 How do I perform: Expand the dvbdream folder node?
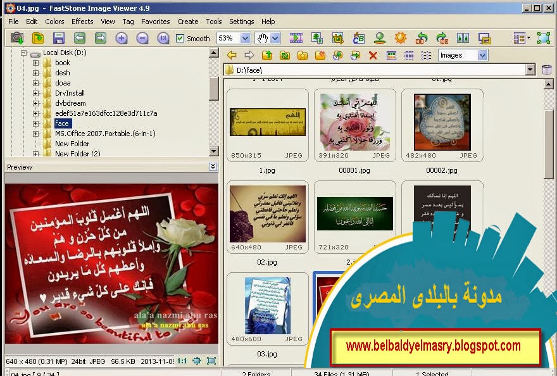[35, 103]
